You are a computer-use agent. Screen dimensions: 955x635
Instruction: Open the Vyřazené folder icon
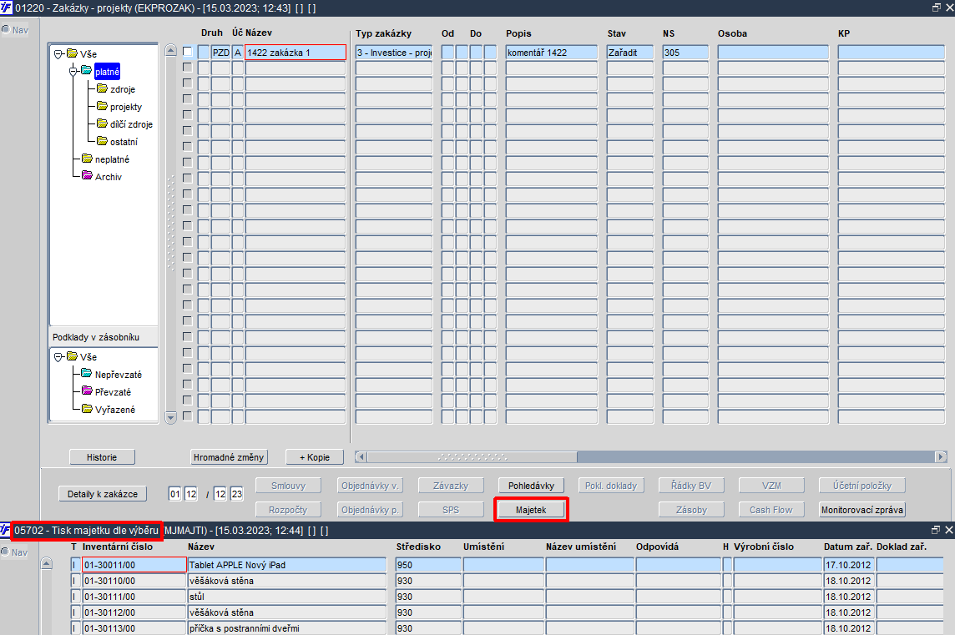tap(87, 409)
